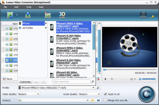The width and height of the screenshot is (159, 105).
Task: Click iPhone icon beside 720x480 profile
Action: (x=52, y=39)
